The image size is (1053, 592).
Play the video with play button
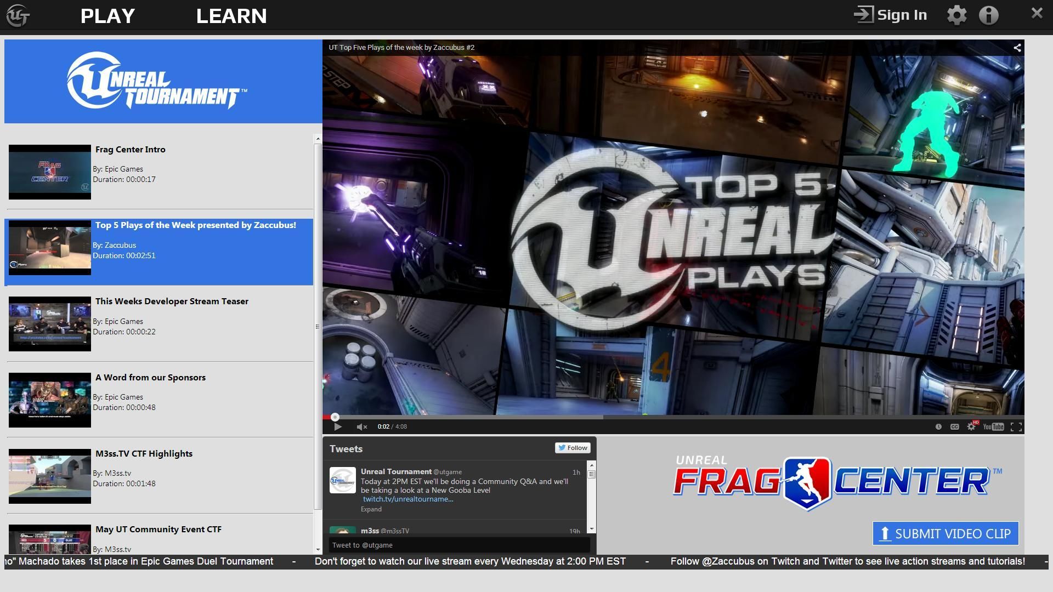338,426
